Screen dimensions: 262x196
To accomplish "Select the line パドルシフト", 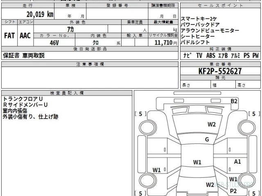I will (x=195, y=42).
